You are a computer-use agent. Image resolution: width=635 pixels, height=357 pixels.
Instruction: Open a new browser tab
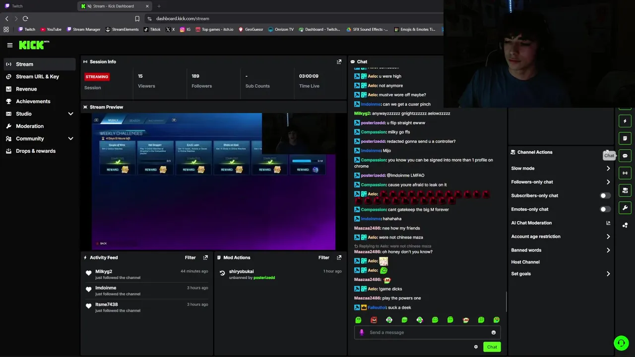159,6
